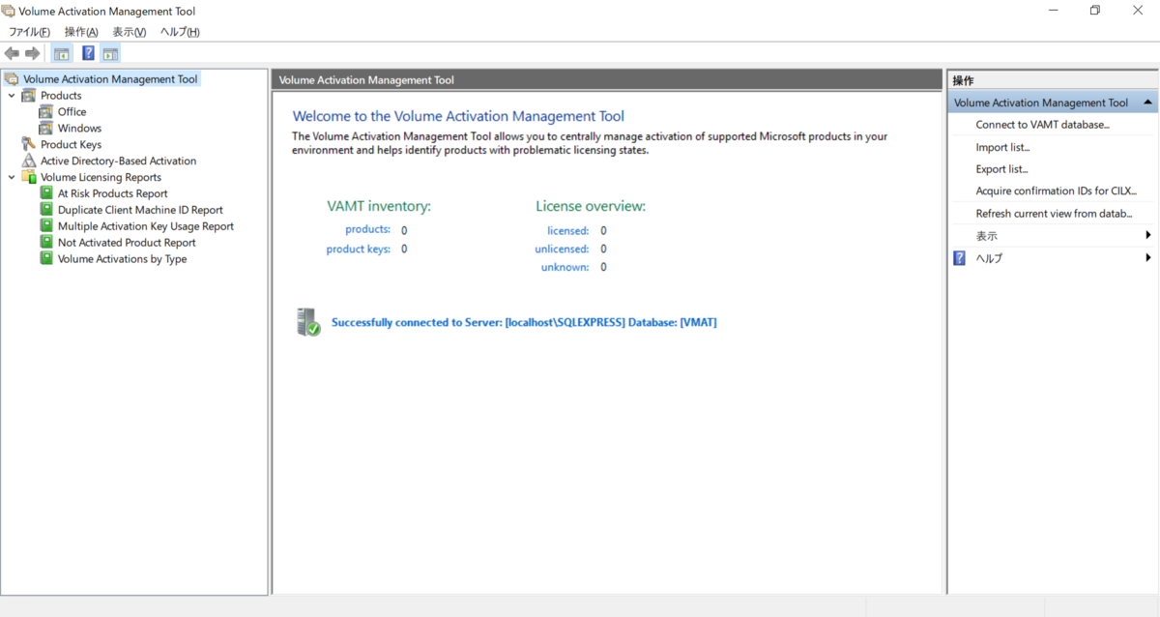Open the 表示(V) menu
The height and width of the screenshot is (617, 1160).
coord(130,32)
